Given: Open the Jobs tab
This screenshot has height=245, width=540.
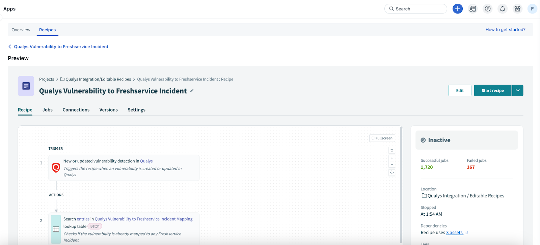Looking at the screenshot, I should pyautogui.click(x=48, y=110).
